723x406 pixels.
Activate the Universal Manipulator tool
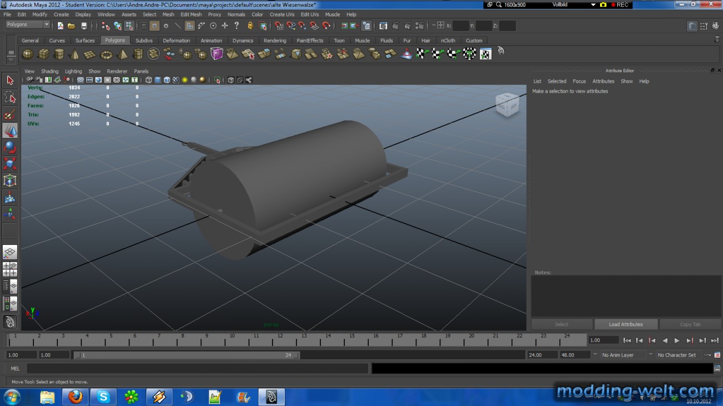(x=10, y=181)
